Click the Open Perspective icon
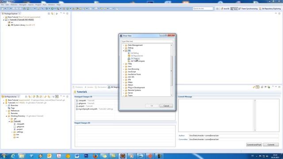The image size is (283, 159). [x=217, y=9]
